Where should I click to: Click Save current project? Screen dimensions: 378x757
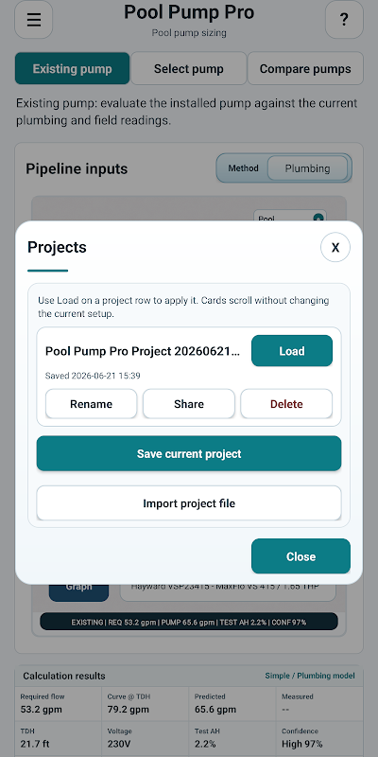tap(188, 454)
